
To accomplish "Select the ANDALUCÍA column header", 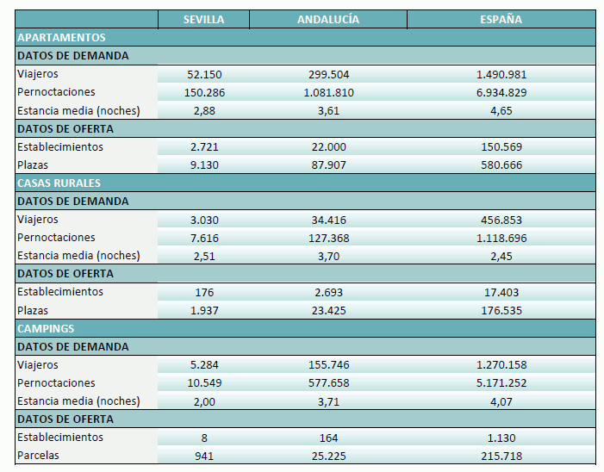I will pos(327,19).
